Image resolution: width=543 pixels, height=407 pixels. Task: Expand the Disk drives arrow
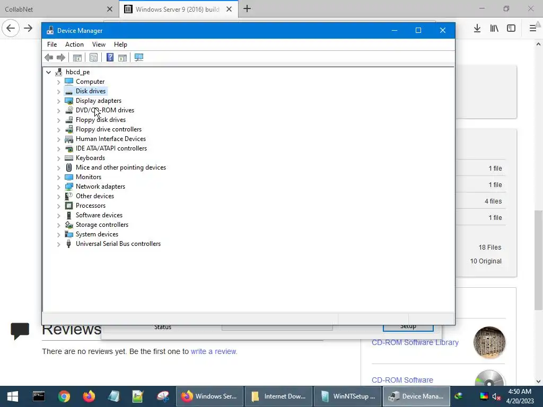(58, 91)
